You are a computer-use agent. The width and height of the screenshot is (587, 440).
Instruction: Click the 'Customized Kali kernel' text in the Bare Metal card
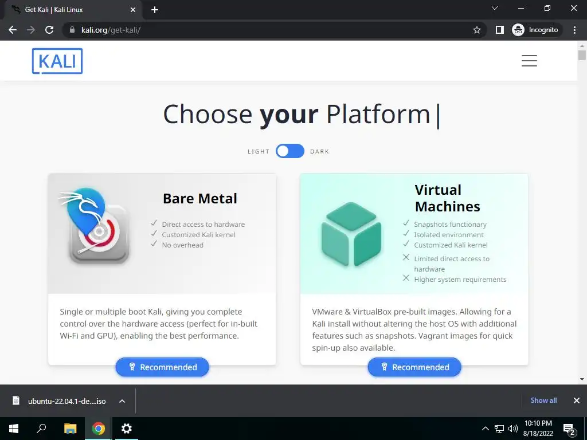(199, 234)
